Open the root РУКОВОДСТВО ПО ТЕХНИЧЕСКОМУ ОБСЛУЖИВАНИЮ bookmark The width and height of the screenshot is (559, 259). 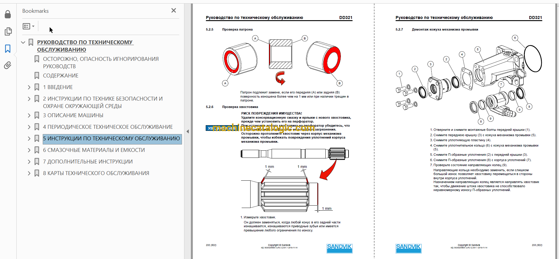coord(85,46)
